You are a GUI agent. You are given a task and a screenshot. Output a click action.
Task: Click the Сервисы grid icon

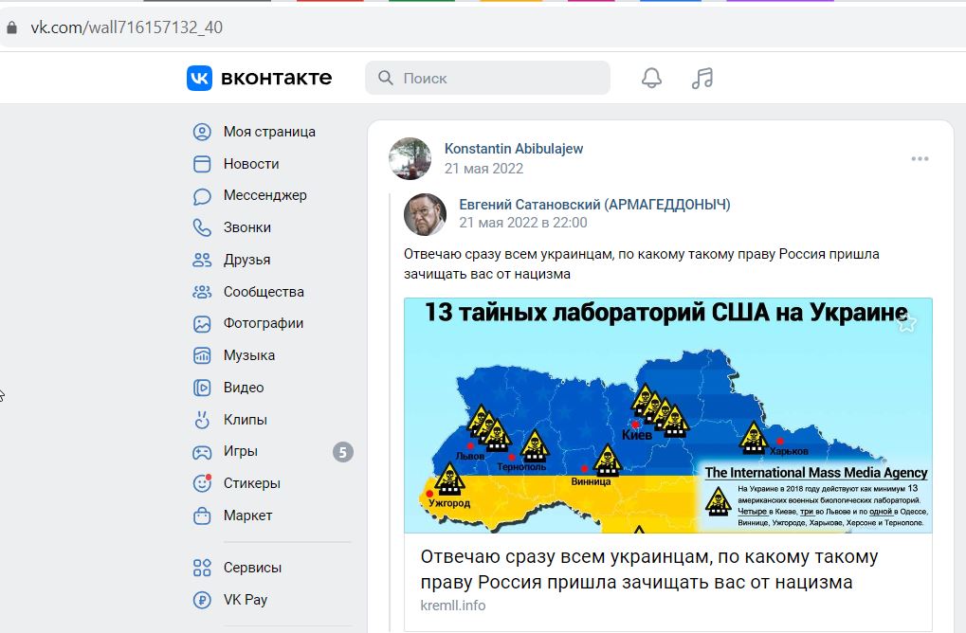[202, 568]
